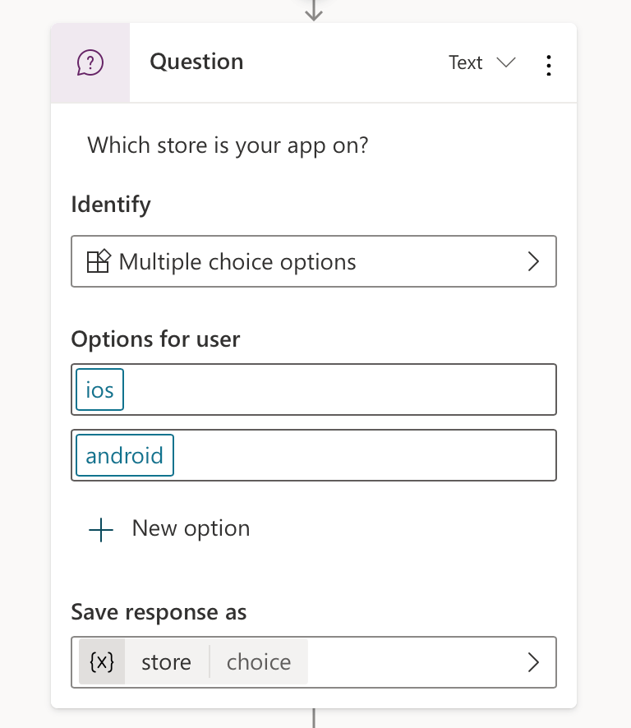631x728 pixels.
Task: Open the three-dot more options menu
Action: (x=549, y=65)
